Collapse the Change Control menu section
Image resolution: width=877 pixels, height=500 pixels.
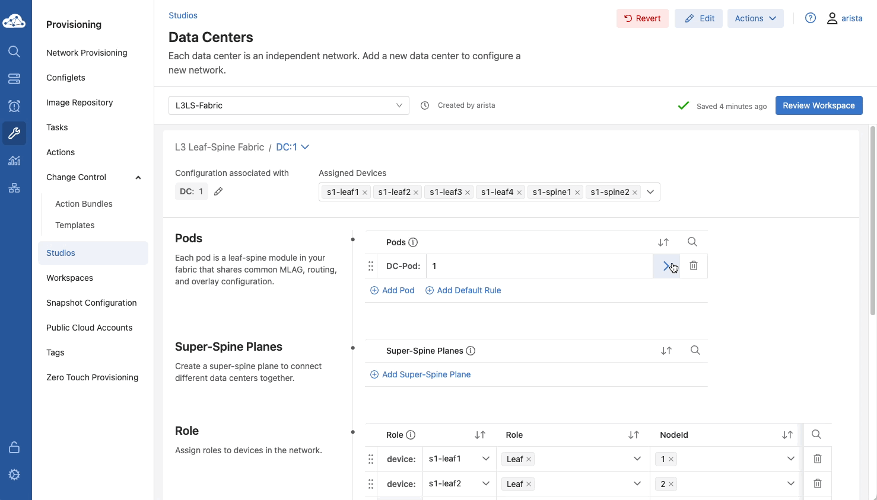(x=138, y=177)
